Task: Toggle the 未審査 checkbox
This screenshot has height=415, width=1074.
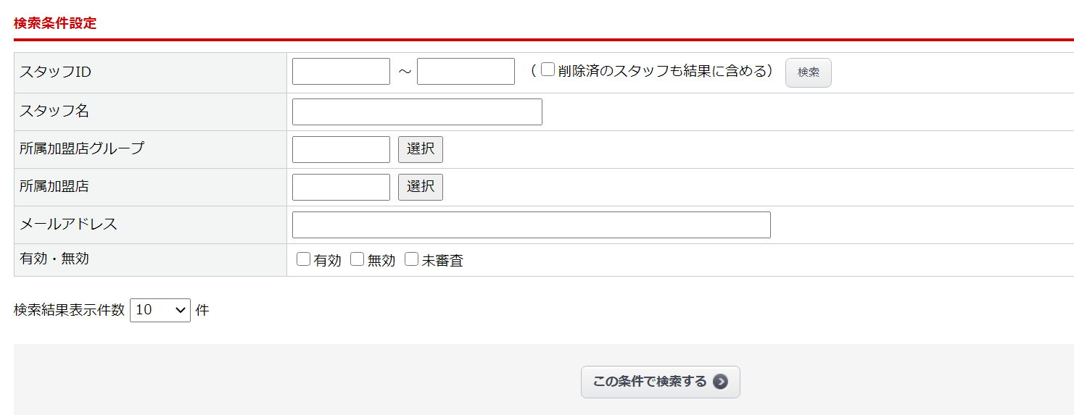Action: (x=412, y=259)
